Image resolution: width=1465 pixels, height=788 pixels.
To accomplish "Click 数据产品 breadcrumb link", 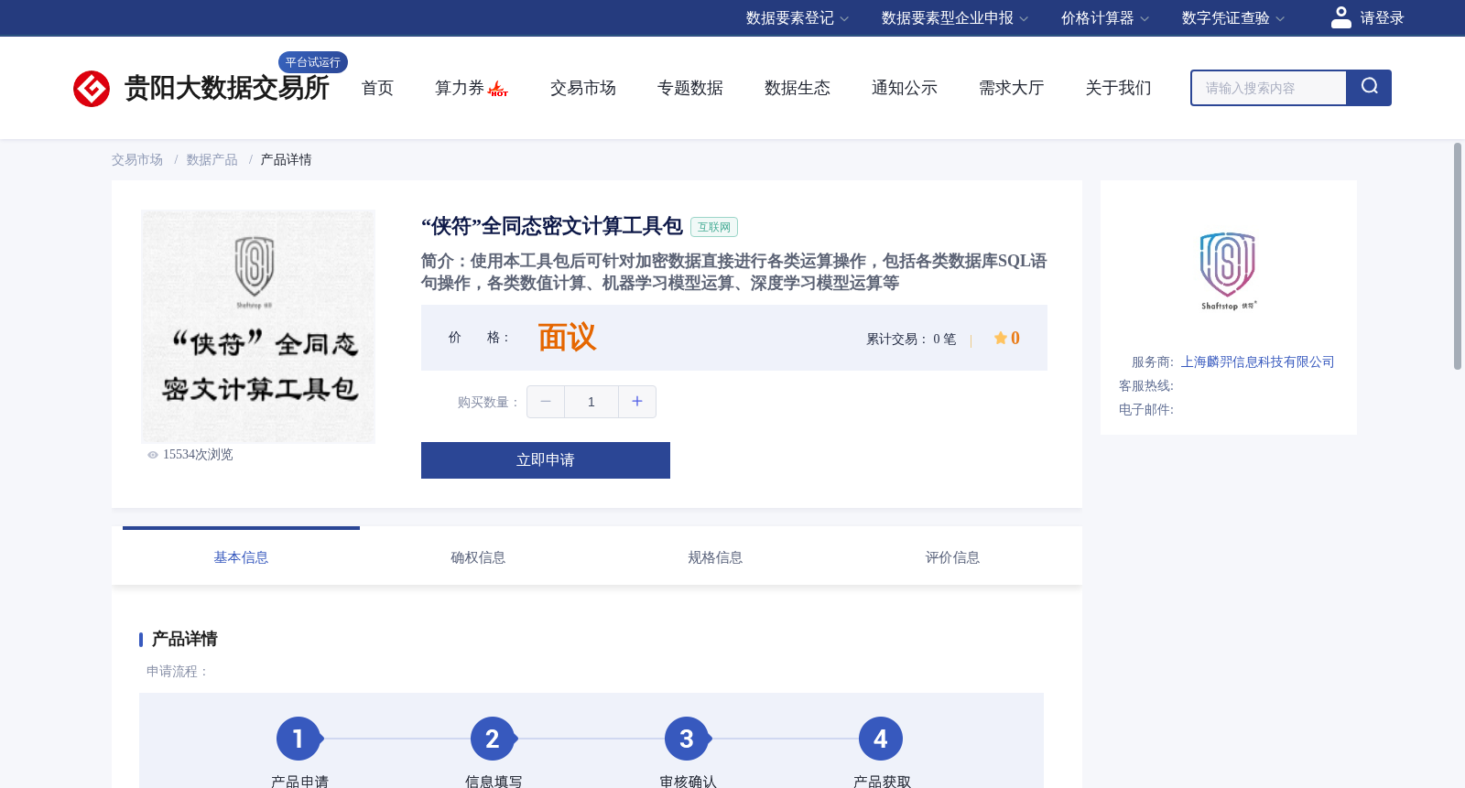I will point(212,160).
